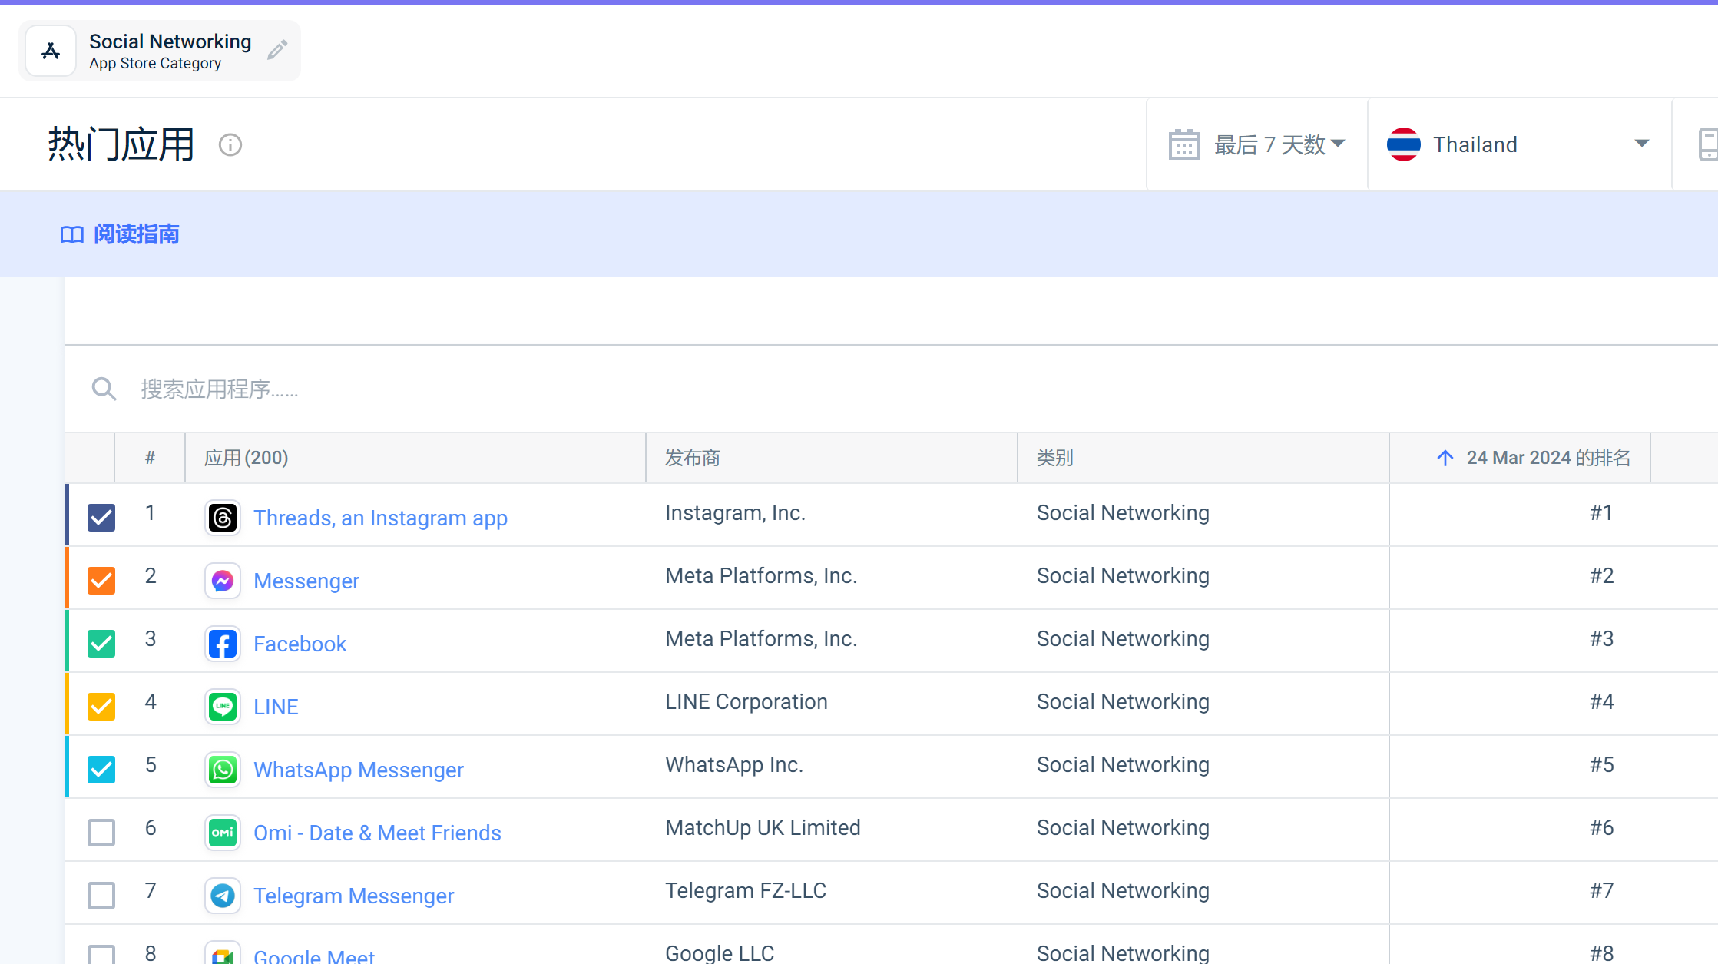Click the 热门应用 page heading
Screen dimensions: 1718x964
pyautogui.click(x=121, y=144)
